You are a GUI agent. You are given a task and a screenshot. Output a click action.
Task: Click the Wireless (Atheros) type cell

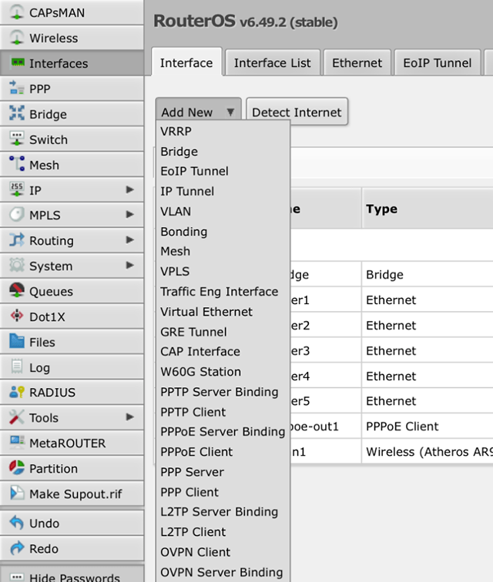tap(428, 451)
